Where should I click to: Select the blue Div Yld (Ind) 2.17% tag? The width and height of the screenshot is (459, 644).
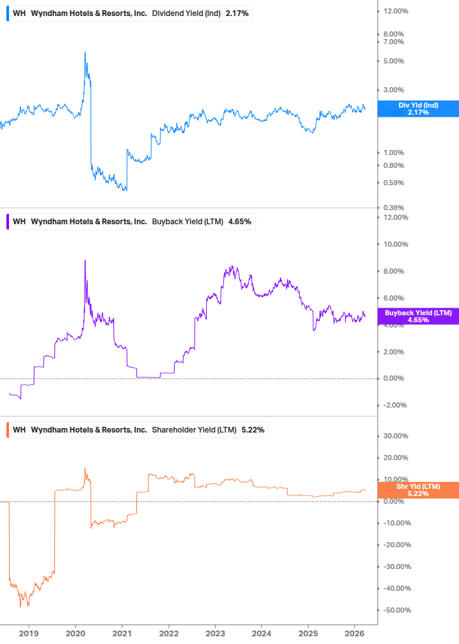click(x=418, y=109)
